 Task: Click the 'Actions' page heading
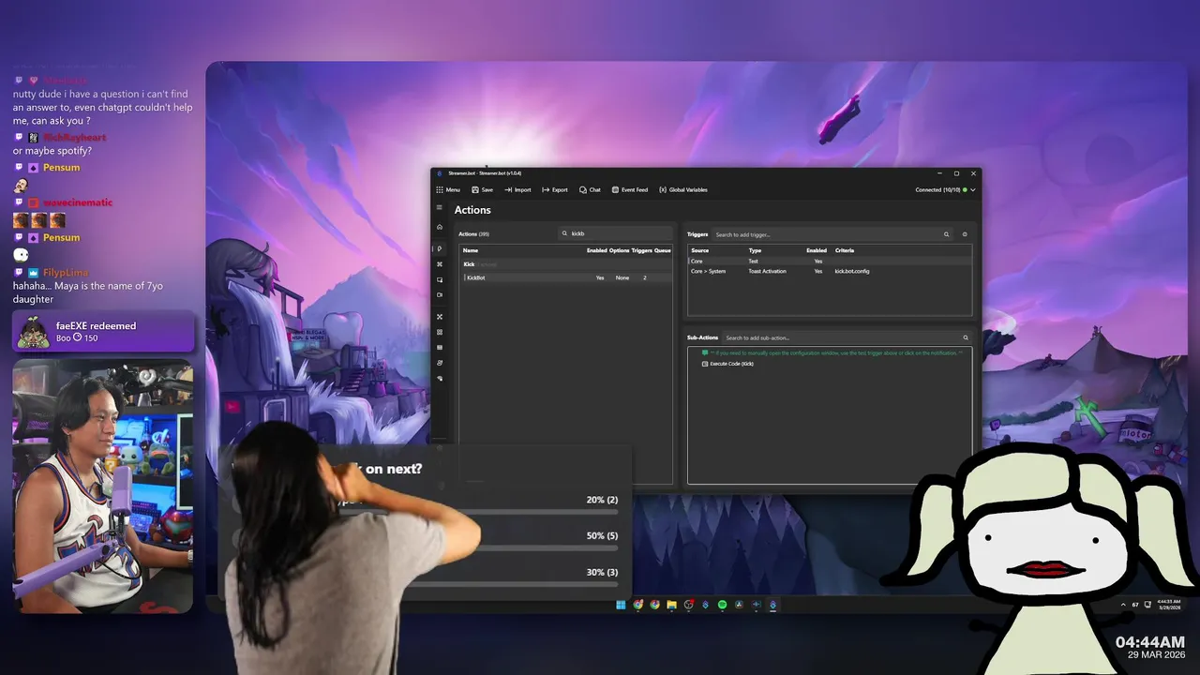472,210
